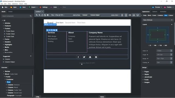This screenshot has height=98, width=175.
Task: Click the Publish cloud icon
Action: click(165, 7)
